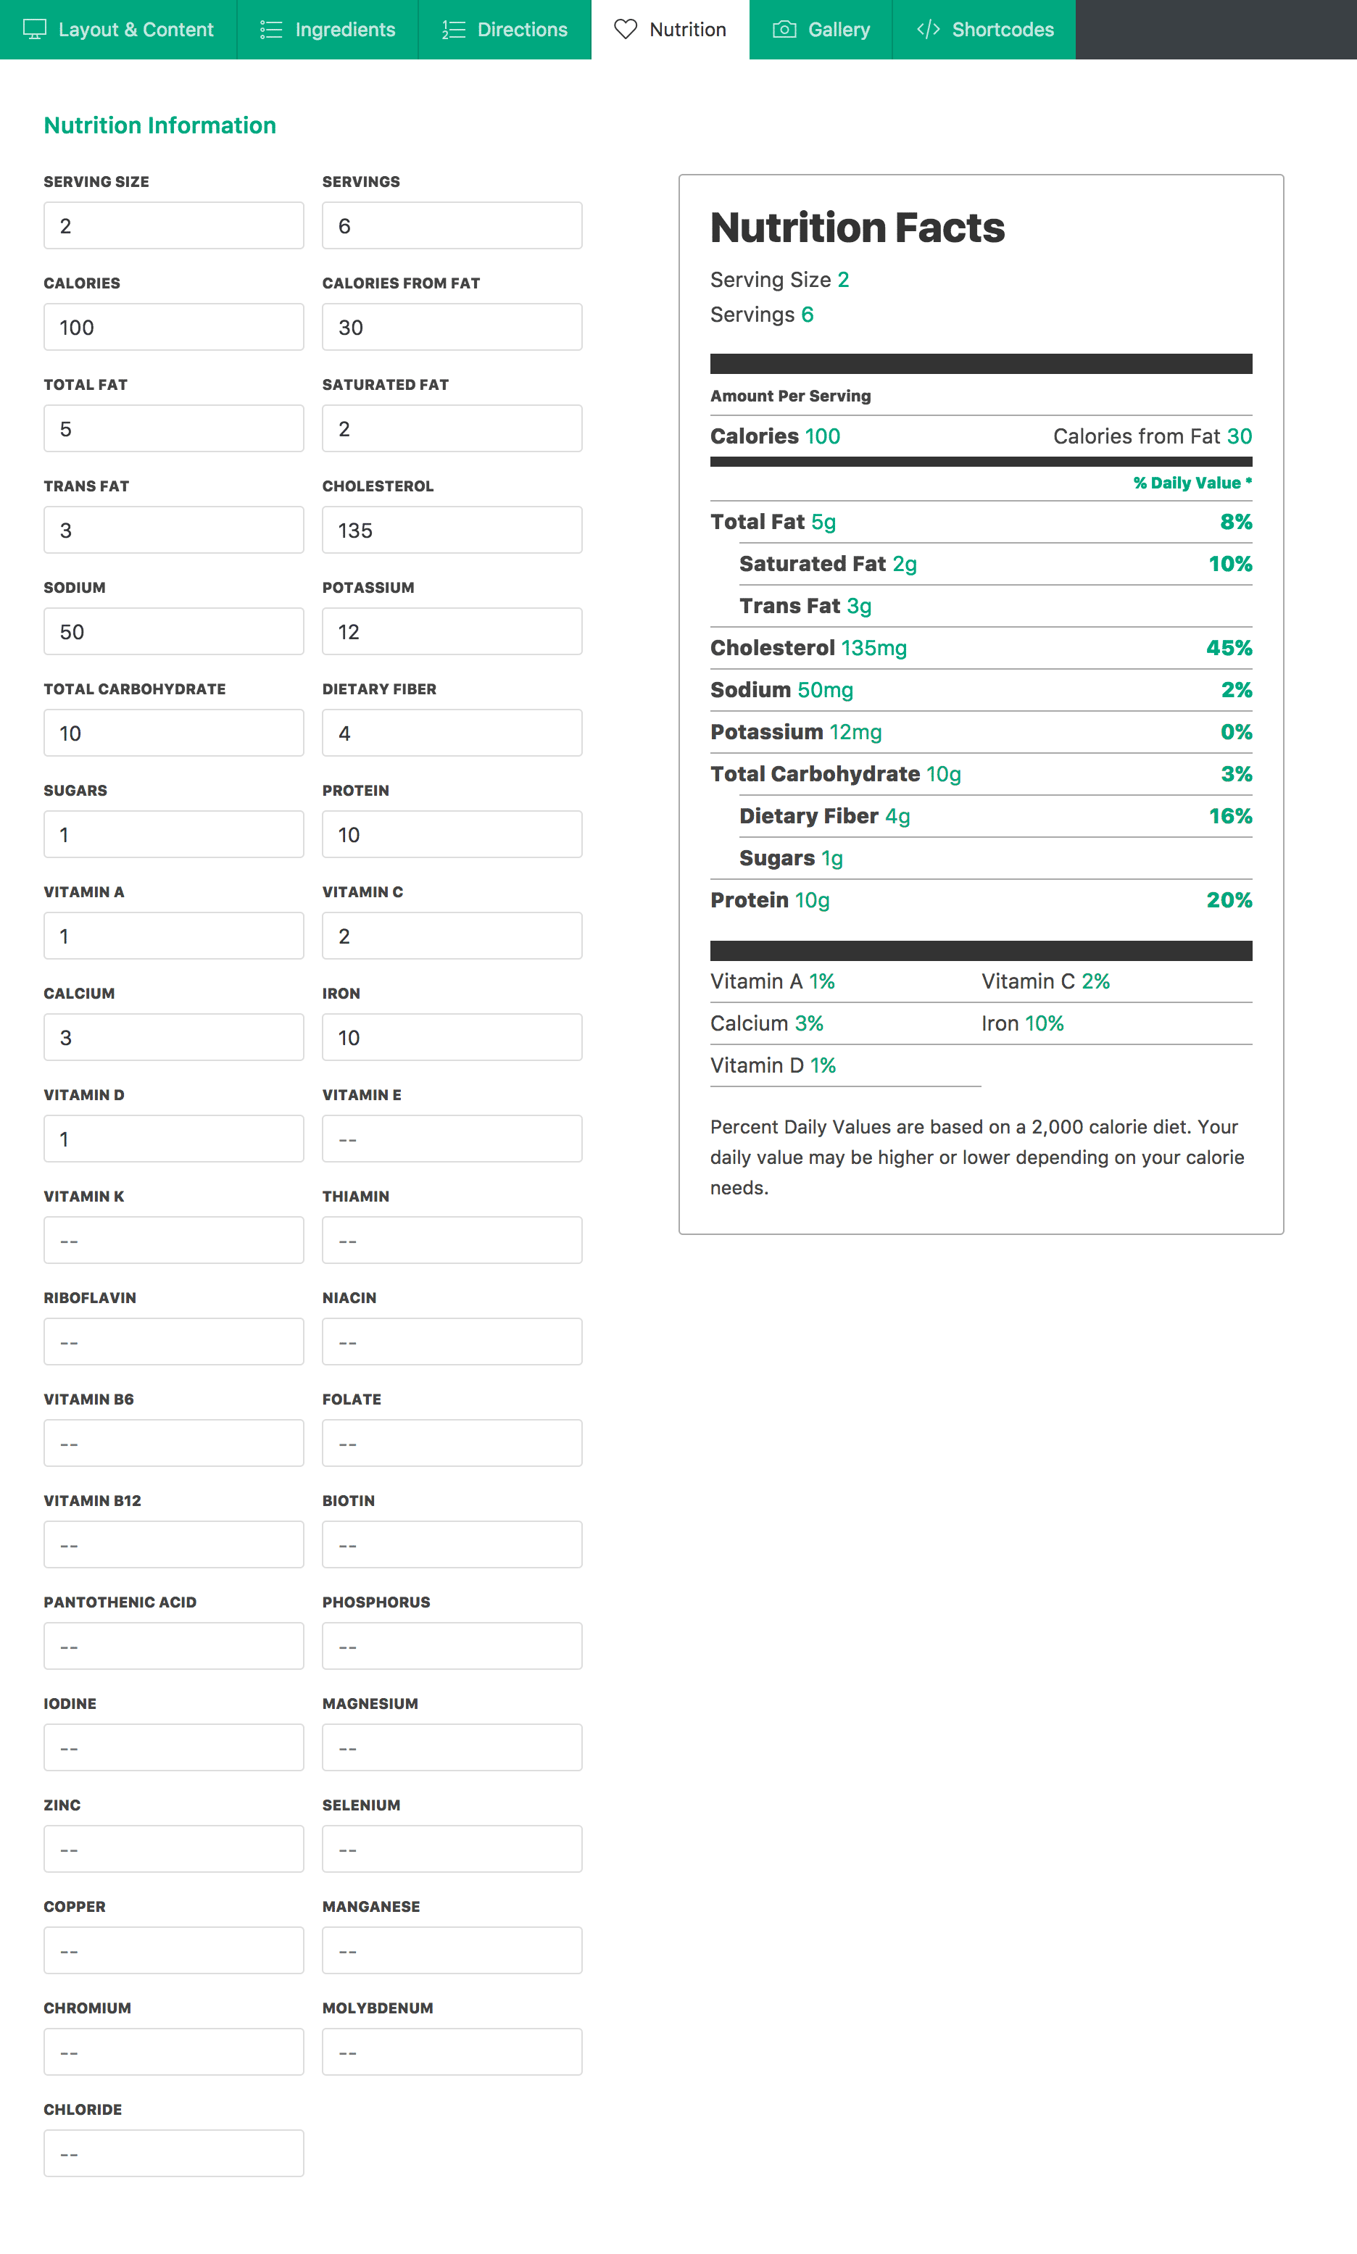Image resolution: width=1357 pixels, height=2254 pixels.
Task: Focus the Serving Size input field
Action: (x=174, y=226)
